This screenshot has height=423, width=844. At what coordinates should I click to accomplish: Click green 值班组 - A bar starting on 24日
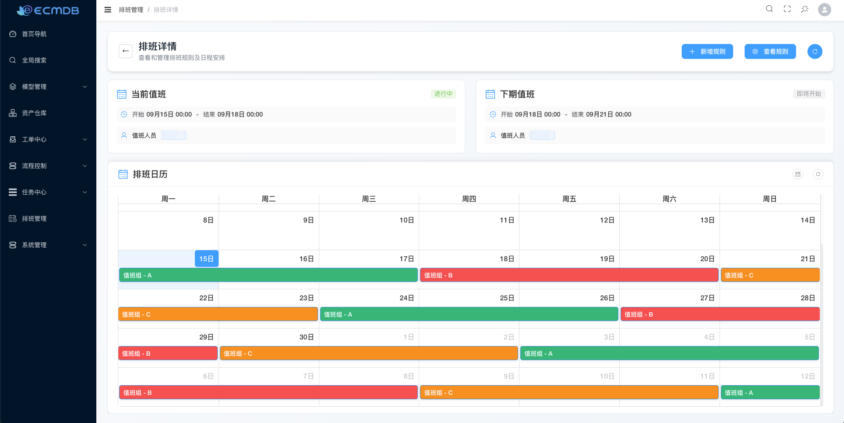click(x=469, y=314)
